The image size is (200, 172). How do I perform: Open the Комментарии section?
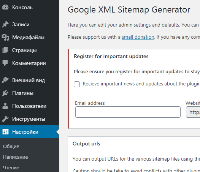[x=30, y=63]
